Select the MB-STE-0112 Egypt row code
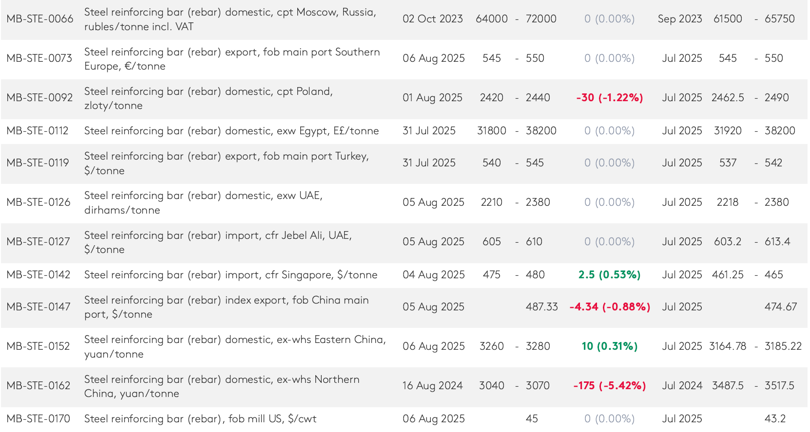The image size is (810, 432). click(38, 131)
